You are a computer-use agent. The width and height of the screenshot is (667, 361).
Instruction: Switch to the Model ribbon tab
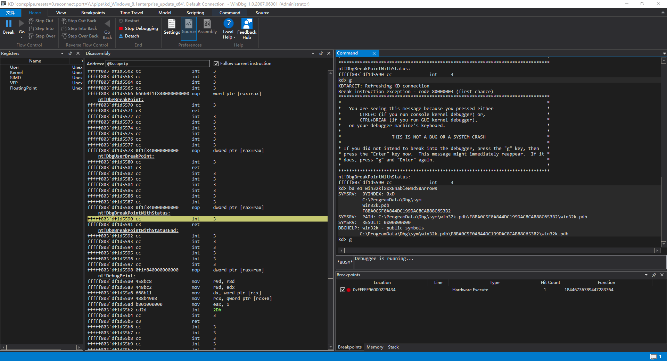[x=165, y=13]
